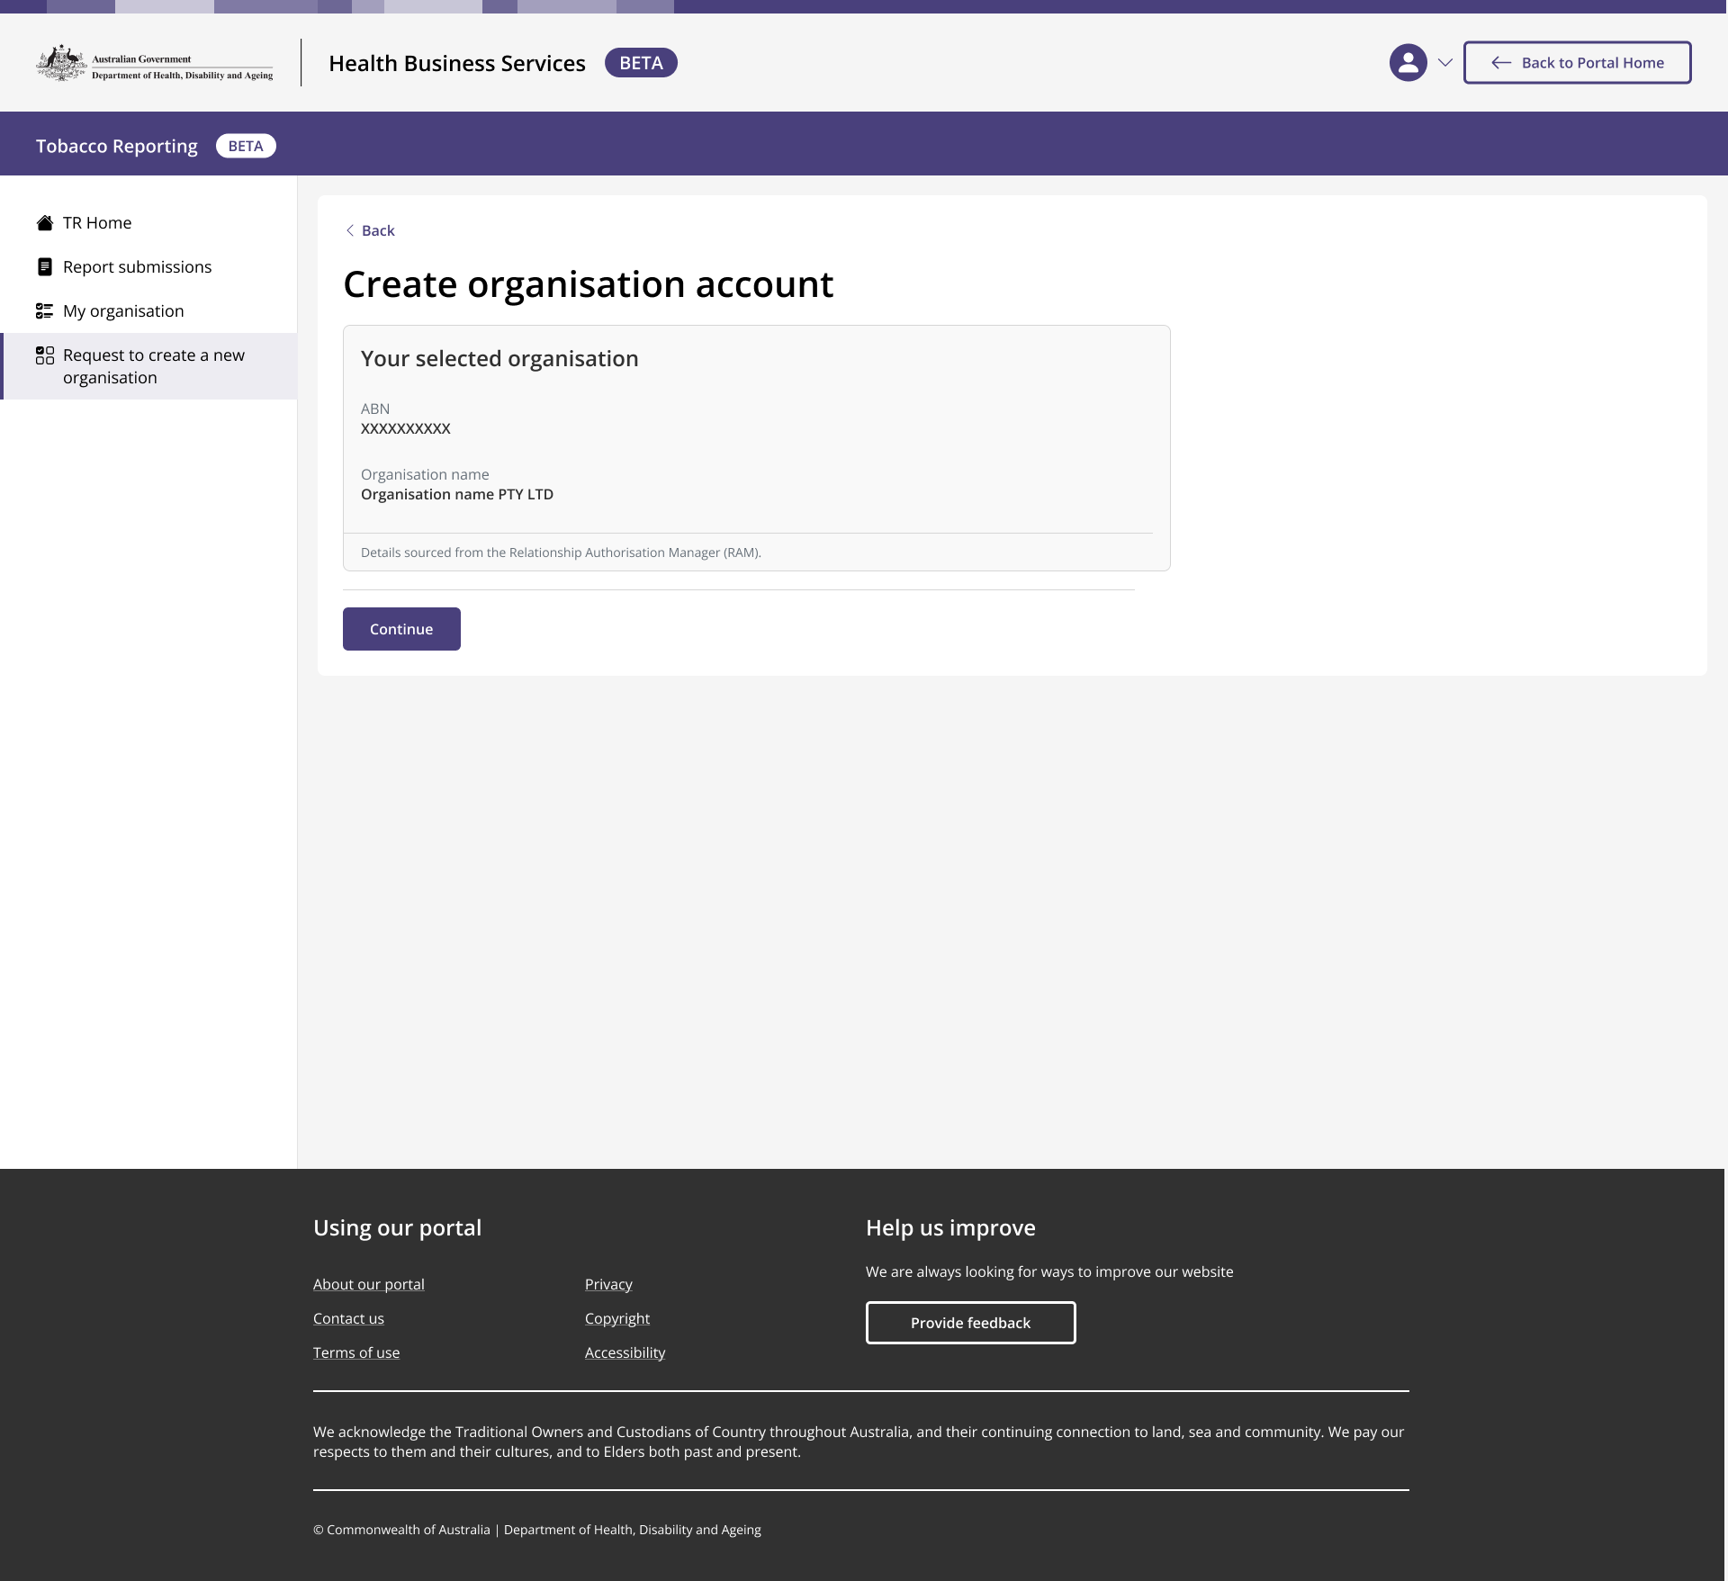Viewport: 1728px width, 1581px height.
Task: Open My organisation in the sidebar
Action: pos(148,310)
